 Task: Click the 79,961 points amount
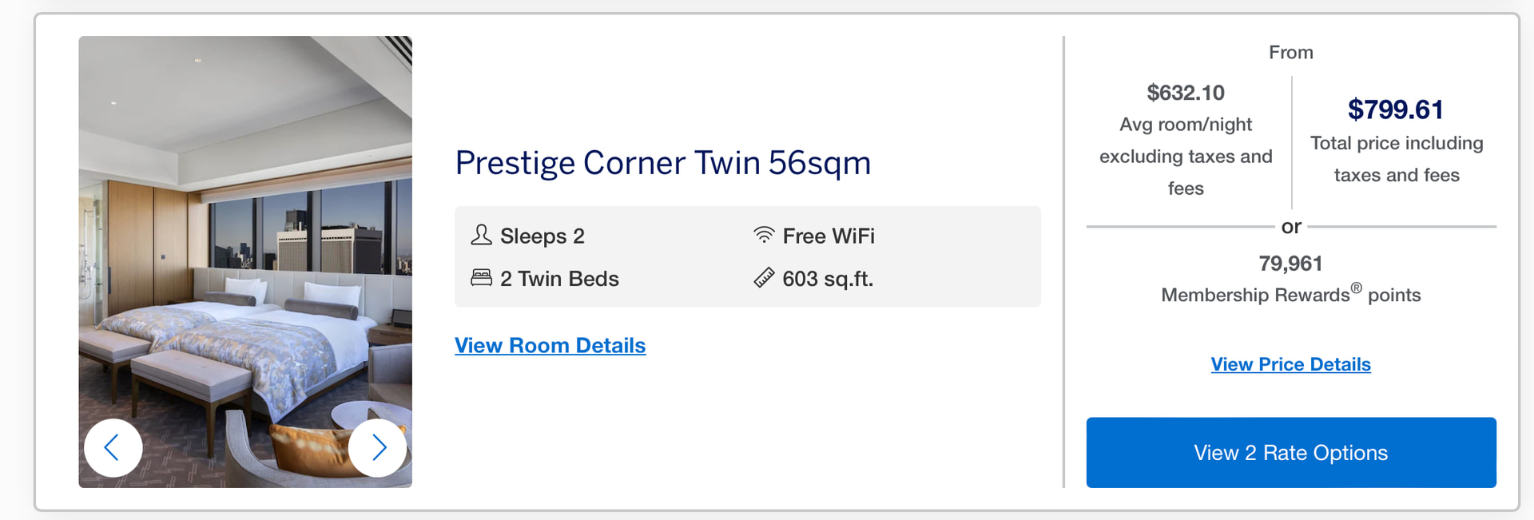(1290, 264)
